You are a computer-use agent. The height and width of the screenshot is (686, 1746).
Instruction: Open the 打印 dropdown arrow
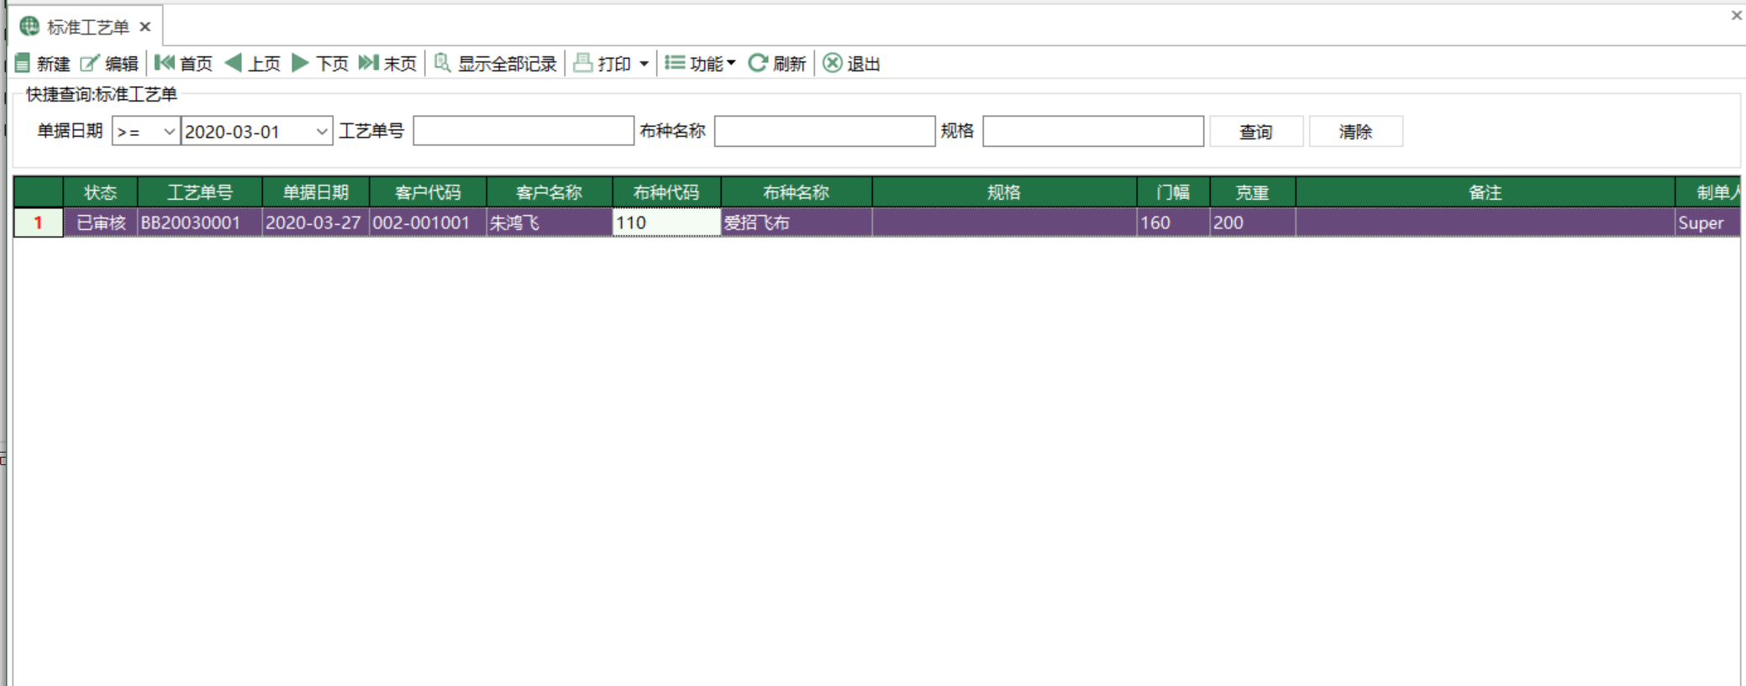pos(644,64)
